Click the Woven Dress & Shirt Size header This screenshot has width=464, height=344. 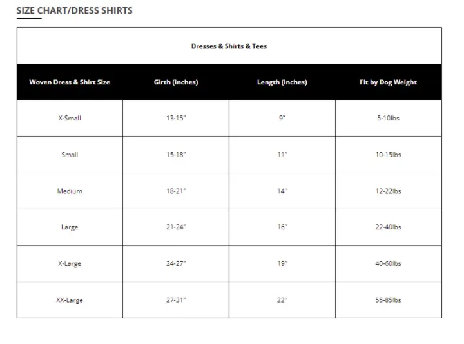tap(70, 82)
